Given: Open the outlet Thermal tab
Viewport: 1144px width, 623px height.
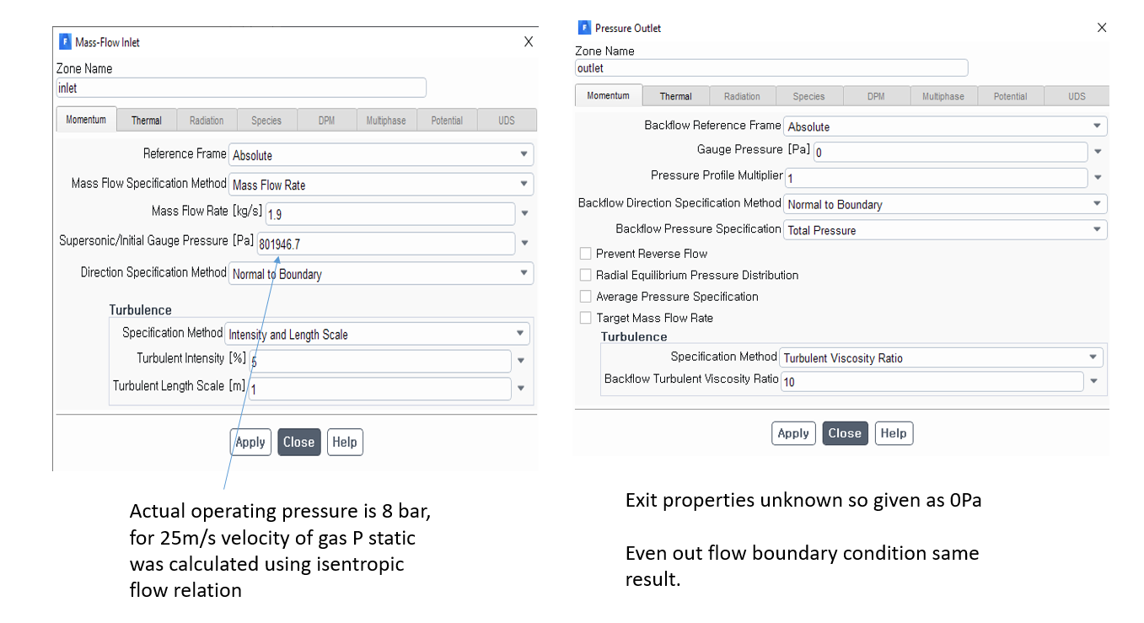Looking at the screenshot, I should coord(675,96).
